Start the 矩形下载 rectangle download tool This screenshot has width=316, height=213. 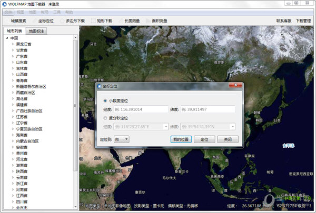coord(102,21)
